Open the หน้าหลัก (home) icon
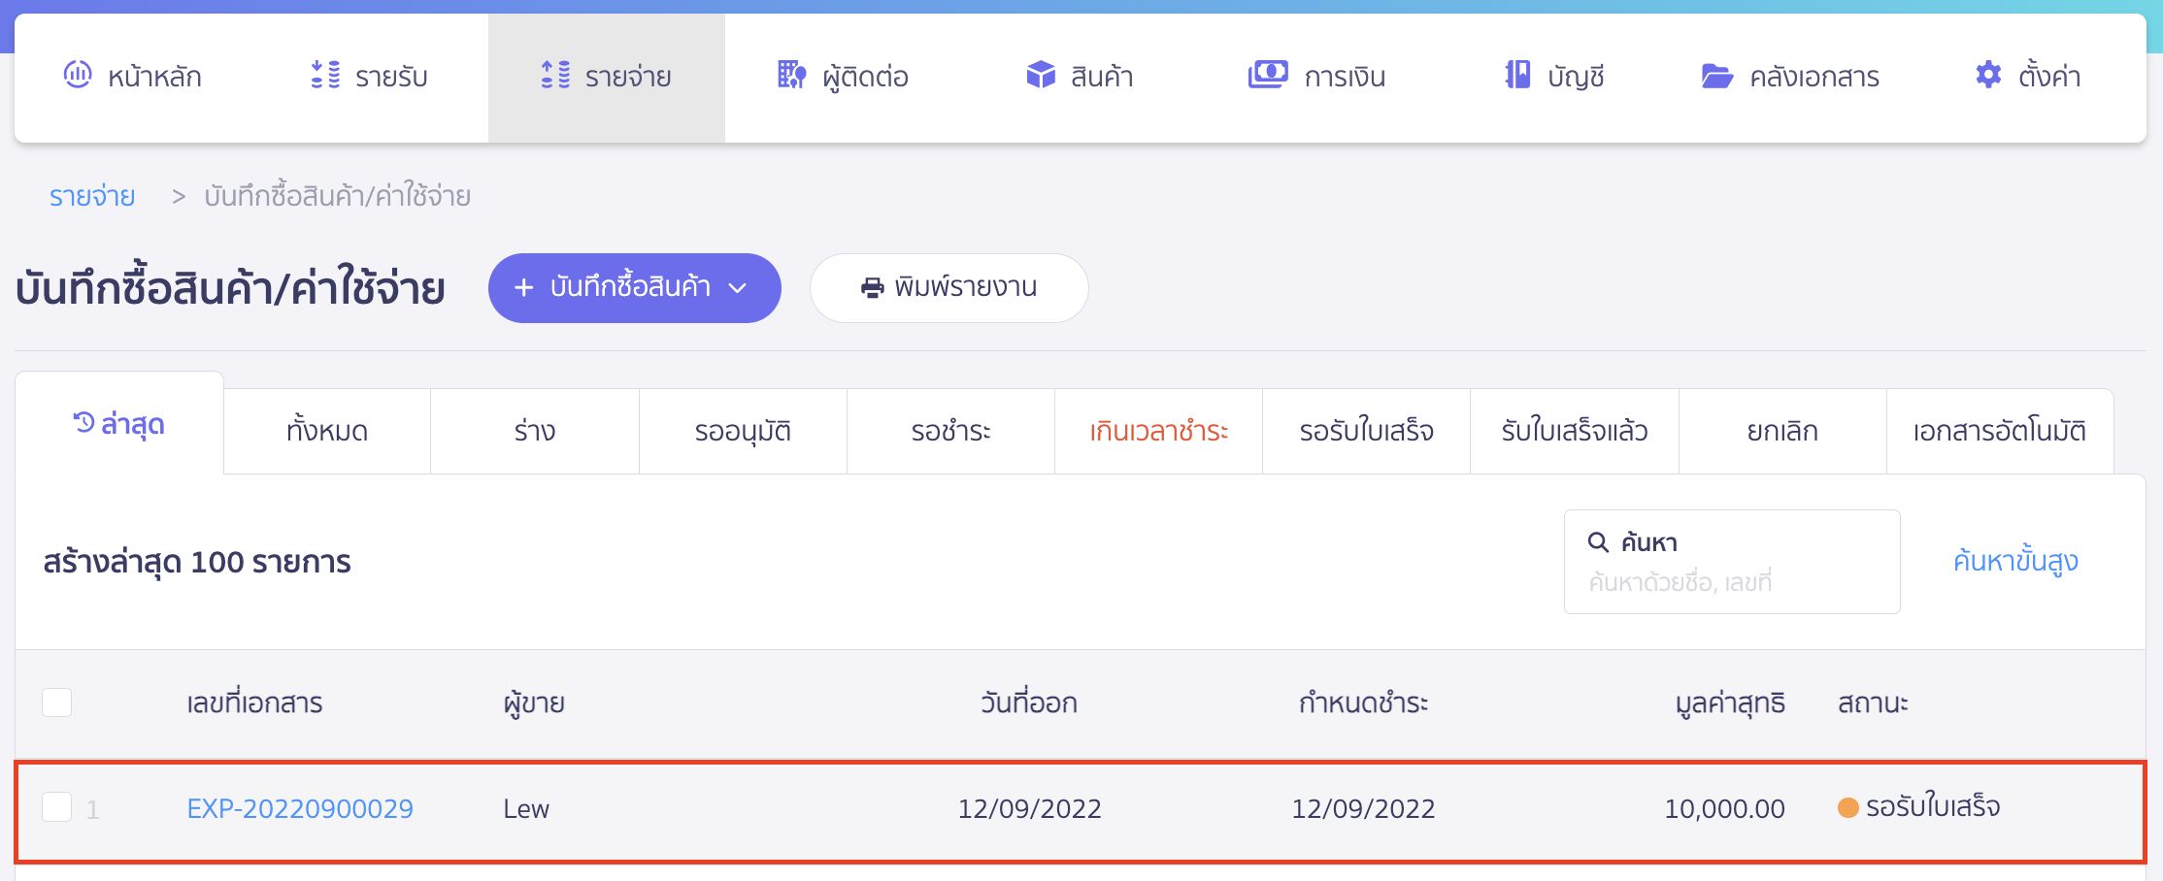The image size is (2163, 881). point(77,75)
